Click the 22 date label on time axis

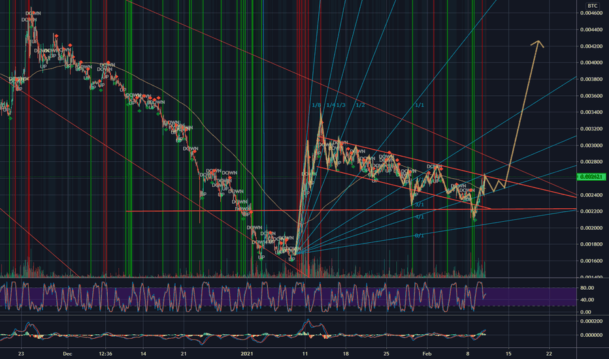[x=549, y=354]
